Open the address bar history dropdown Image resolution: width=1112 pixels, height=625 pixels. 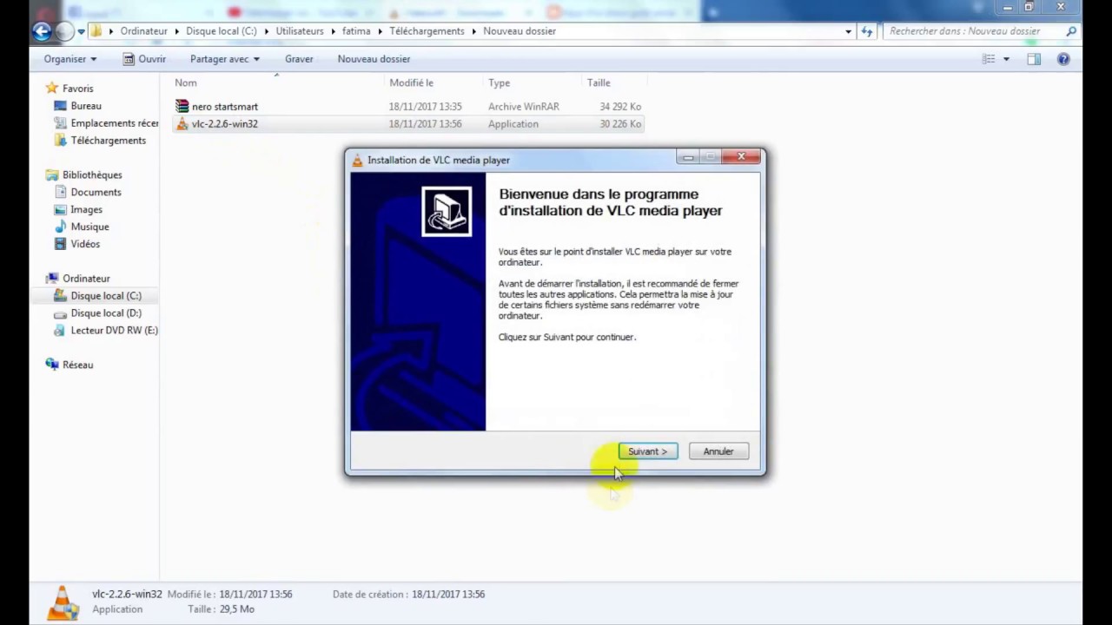tap(849, 31)
